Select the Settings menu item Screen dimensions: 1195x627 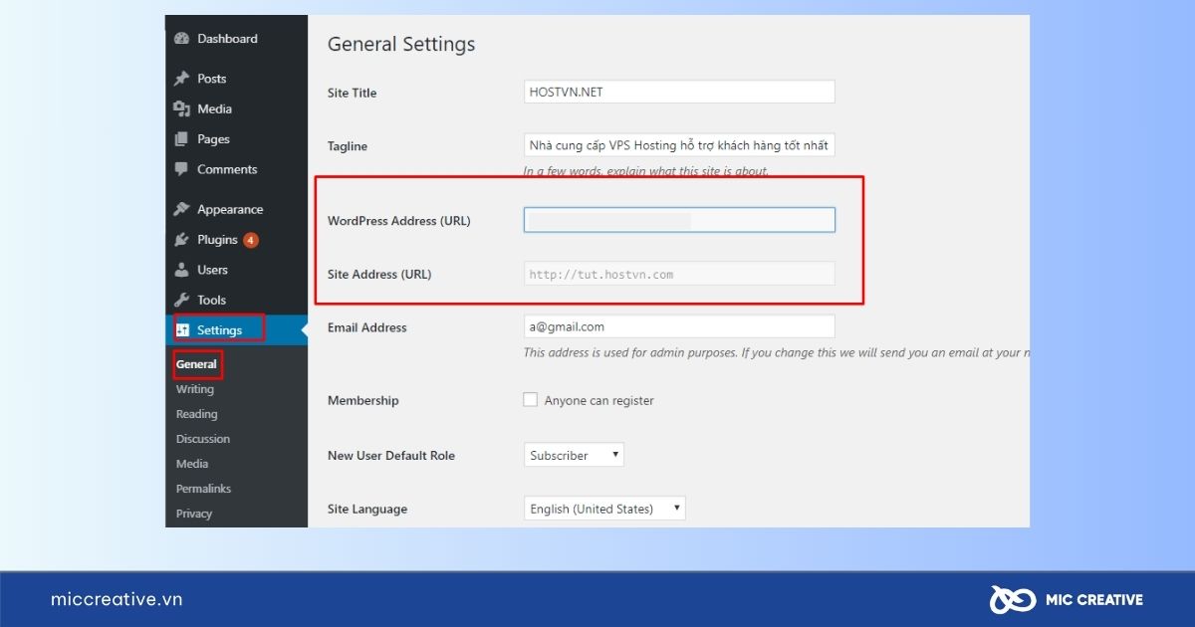(x=236, y=330)
